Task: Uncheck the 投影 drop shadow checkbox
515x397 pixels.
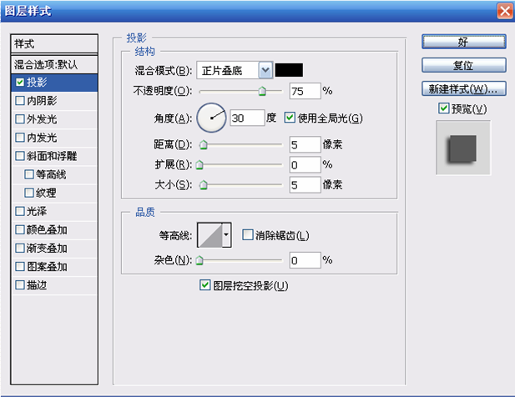Action: pyautogui.click(x=20, y=83)
